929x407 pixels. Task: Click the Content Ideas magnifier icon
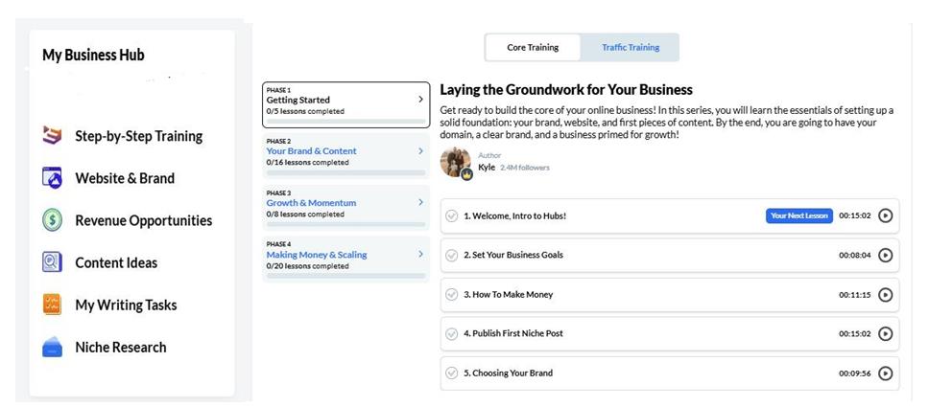52,262
